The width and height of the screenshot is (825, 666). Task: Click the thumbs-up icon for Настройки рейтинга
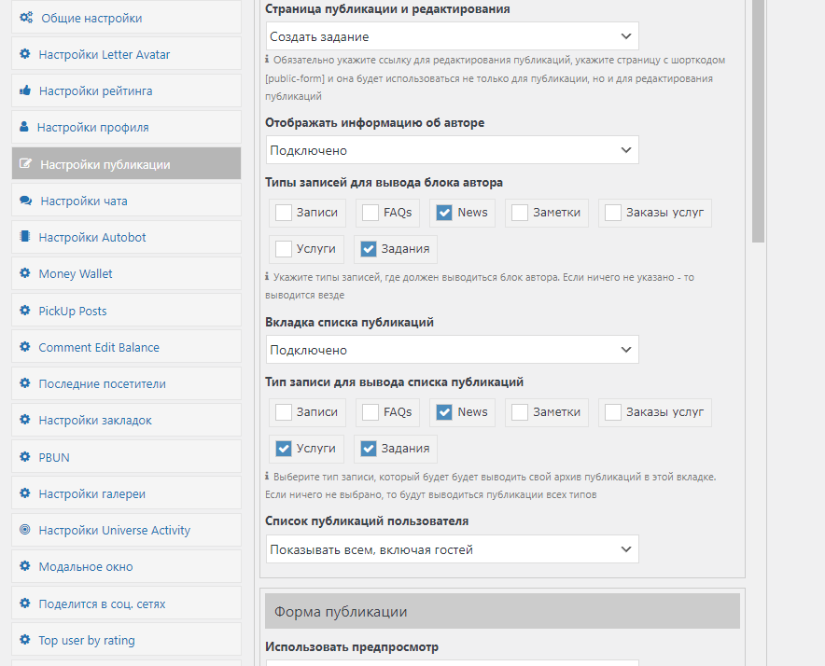[25, 90]
